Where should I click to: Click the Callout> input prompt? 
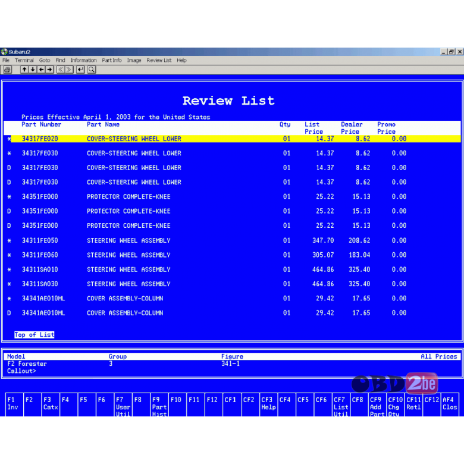(x=21, y=371)
